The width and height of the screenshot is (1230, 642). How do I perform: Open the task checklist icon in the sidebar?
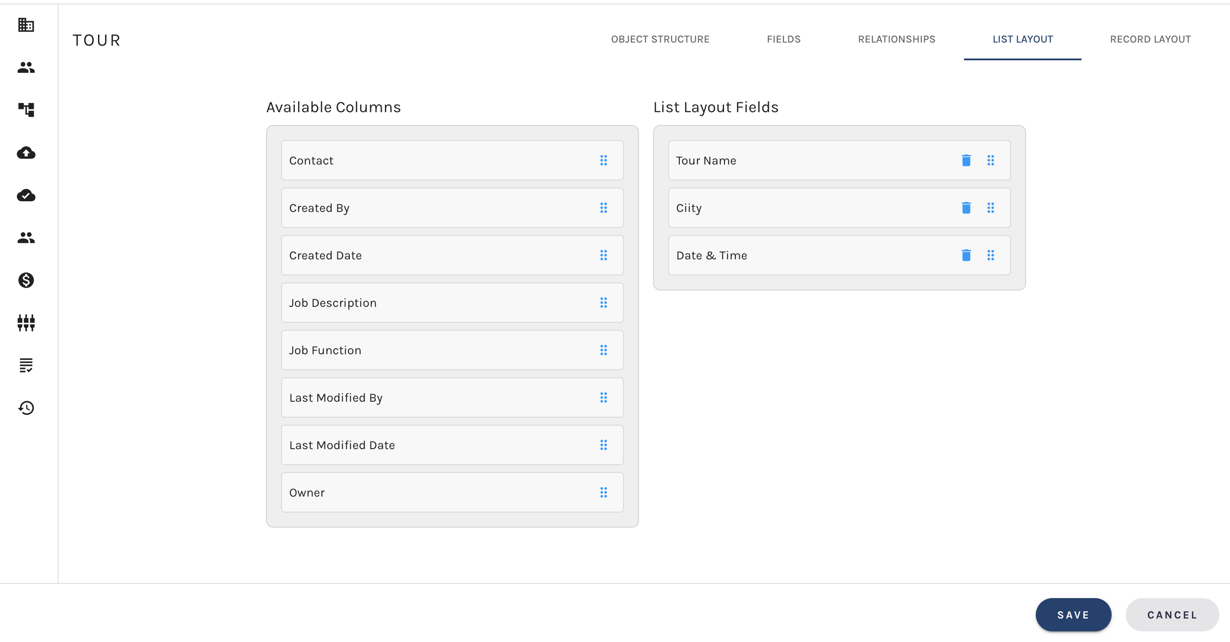click(x=25, y=366)
